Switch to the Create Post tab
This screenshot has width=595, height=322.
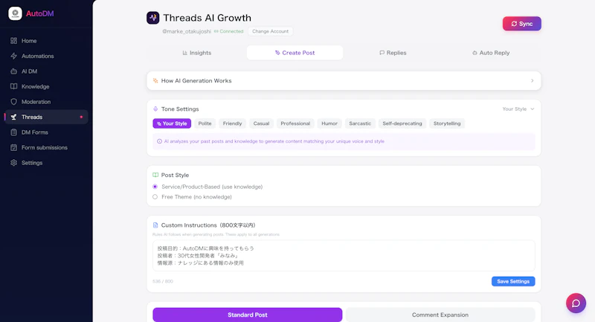(x=295, y=53)
